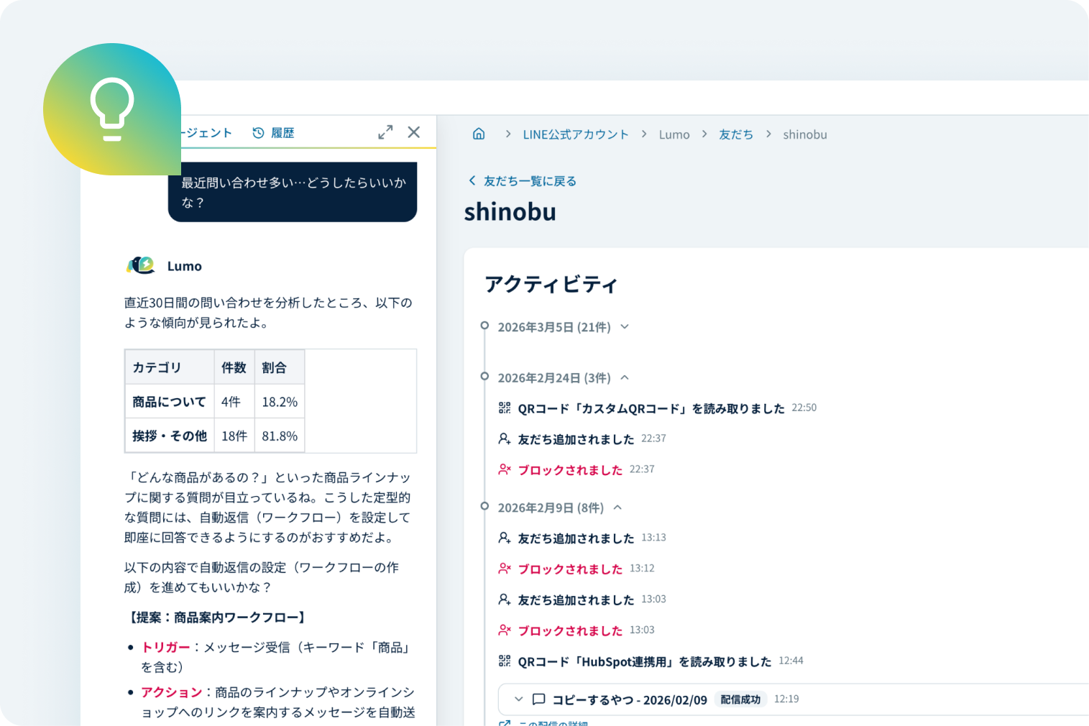Click the person-add icon on 友だち追加されました at 22:37

[x=504, y=438]
